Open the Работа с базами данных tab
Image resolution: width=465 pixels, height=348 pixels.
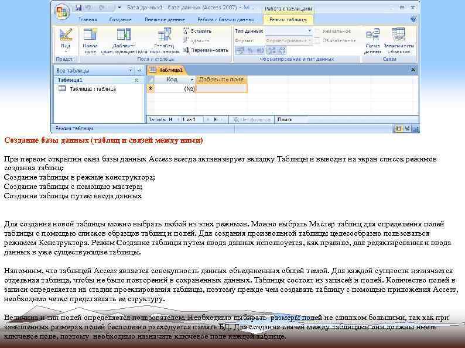(226, 20)
